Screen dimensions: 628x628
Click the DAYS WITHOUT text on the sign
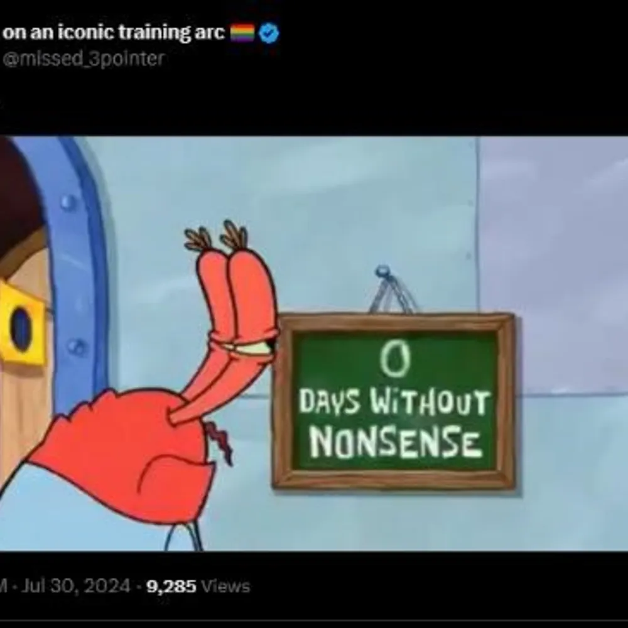click(x=394, y=402)
